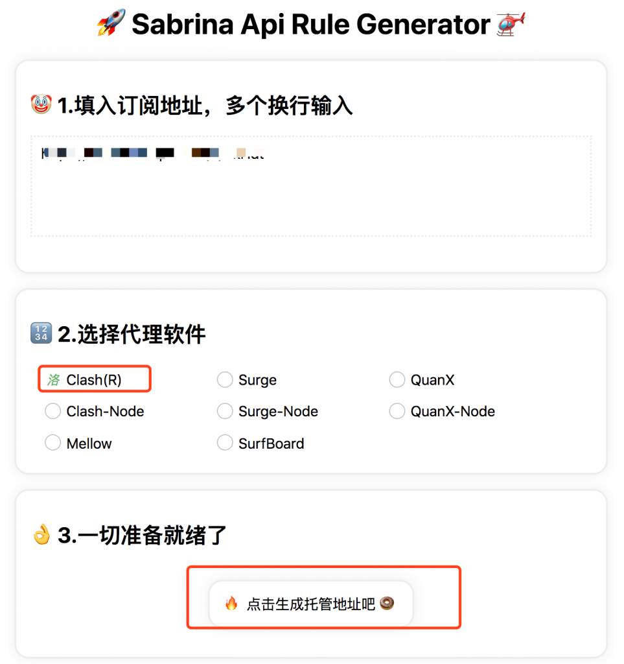Click the donut emoji on the generate button

387,604
